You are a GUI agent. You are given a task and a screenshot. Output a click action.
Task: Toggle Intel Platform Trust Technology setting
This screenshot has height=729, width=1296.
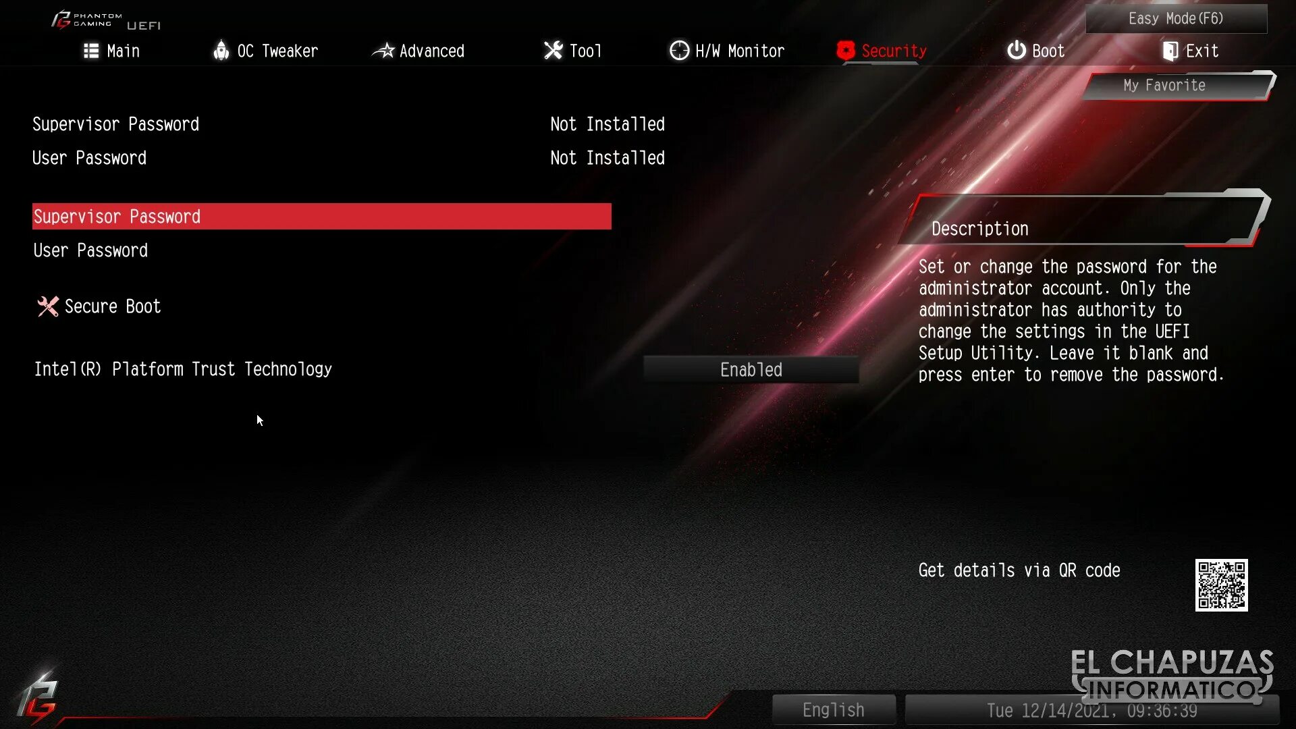751,369
